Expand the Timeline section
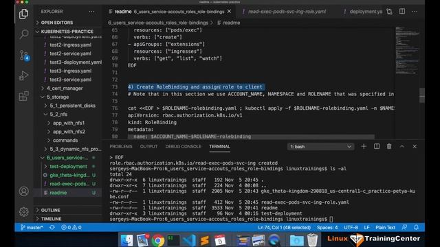 click(51, 219)
